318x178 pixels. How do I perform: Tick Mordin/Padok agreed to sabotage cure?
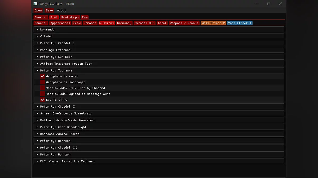point(43,94)
